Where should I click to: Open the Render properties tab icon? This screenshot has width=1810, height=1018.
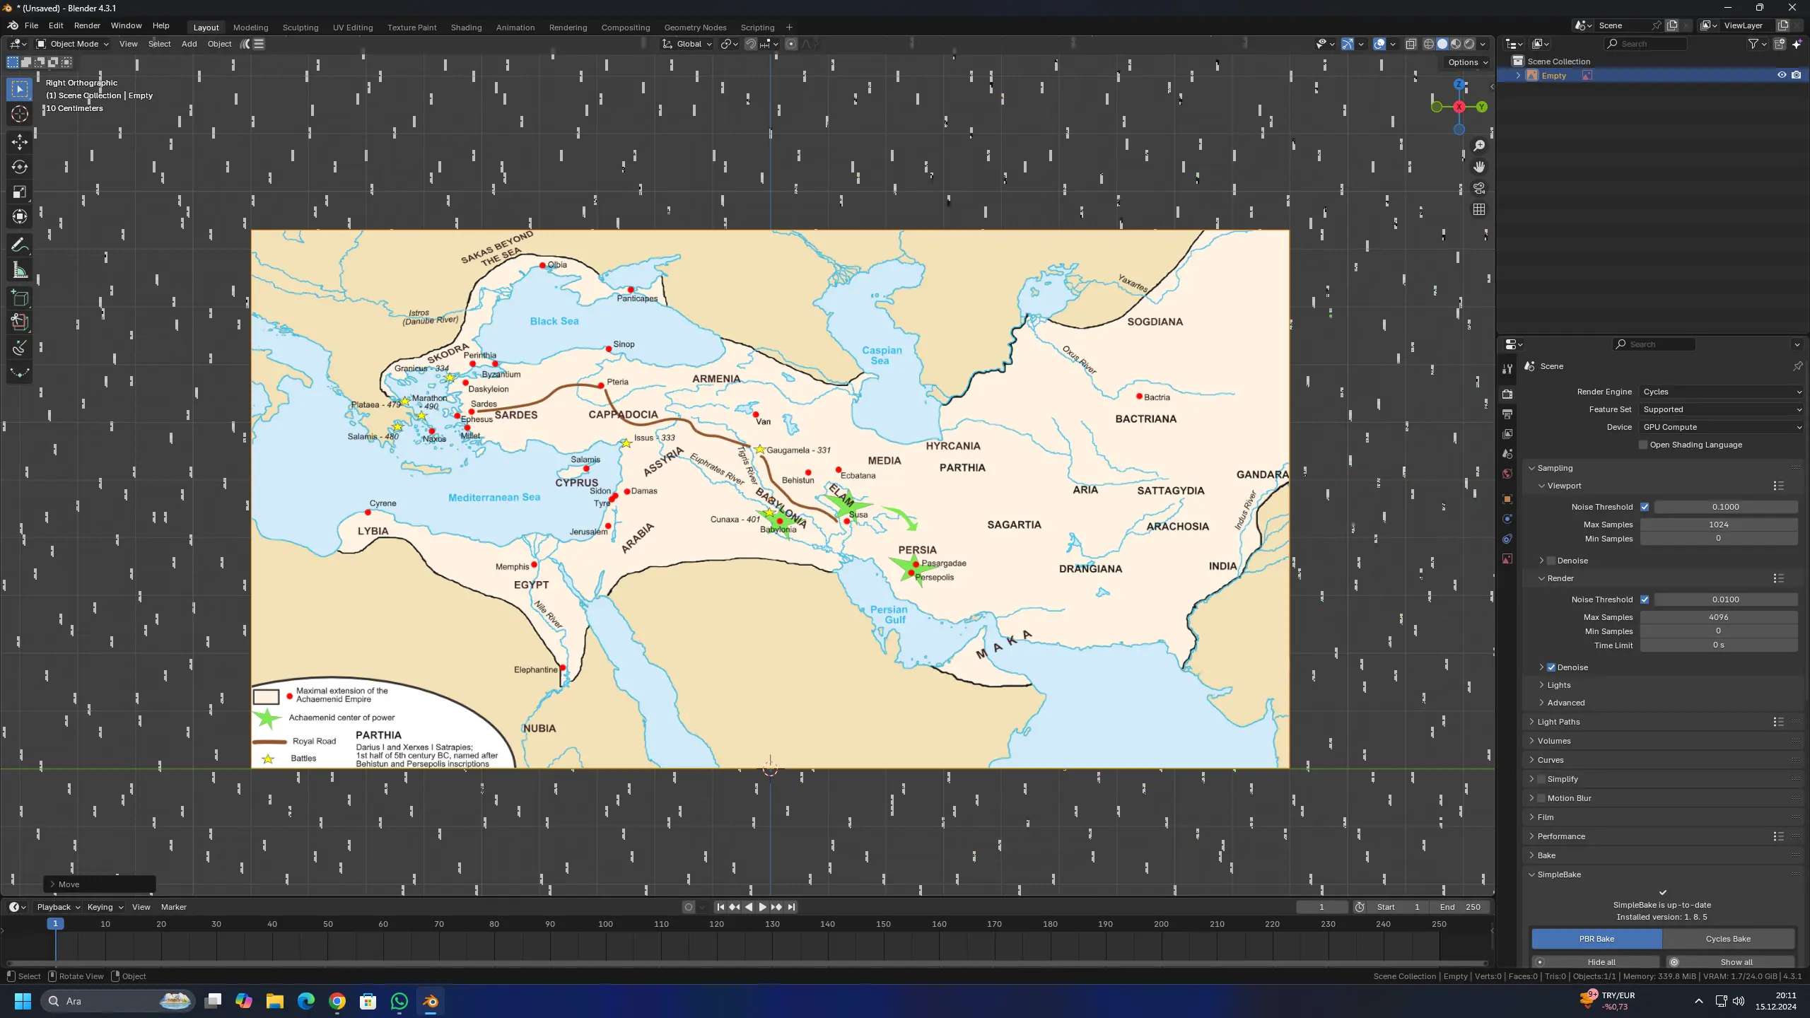click(1507, 394)
